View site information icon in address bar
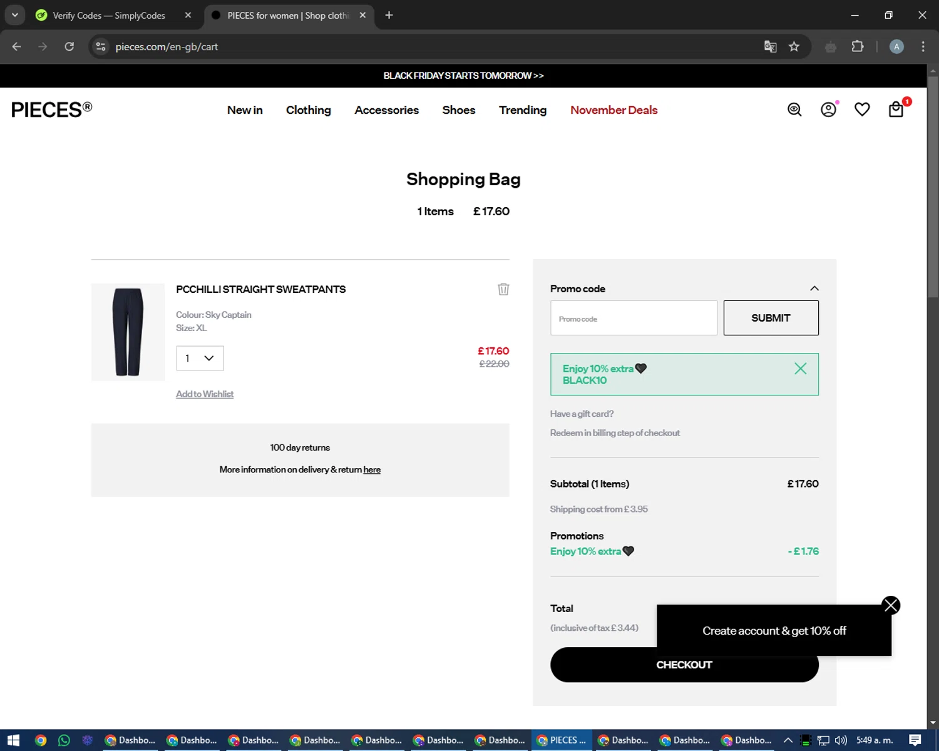 point(101,46)
